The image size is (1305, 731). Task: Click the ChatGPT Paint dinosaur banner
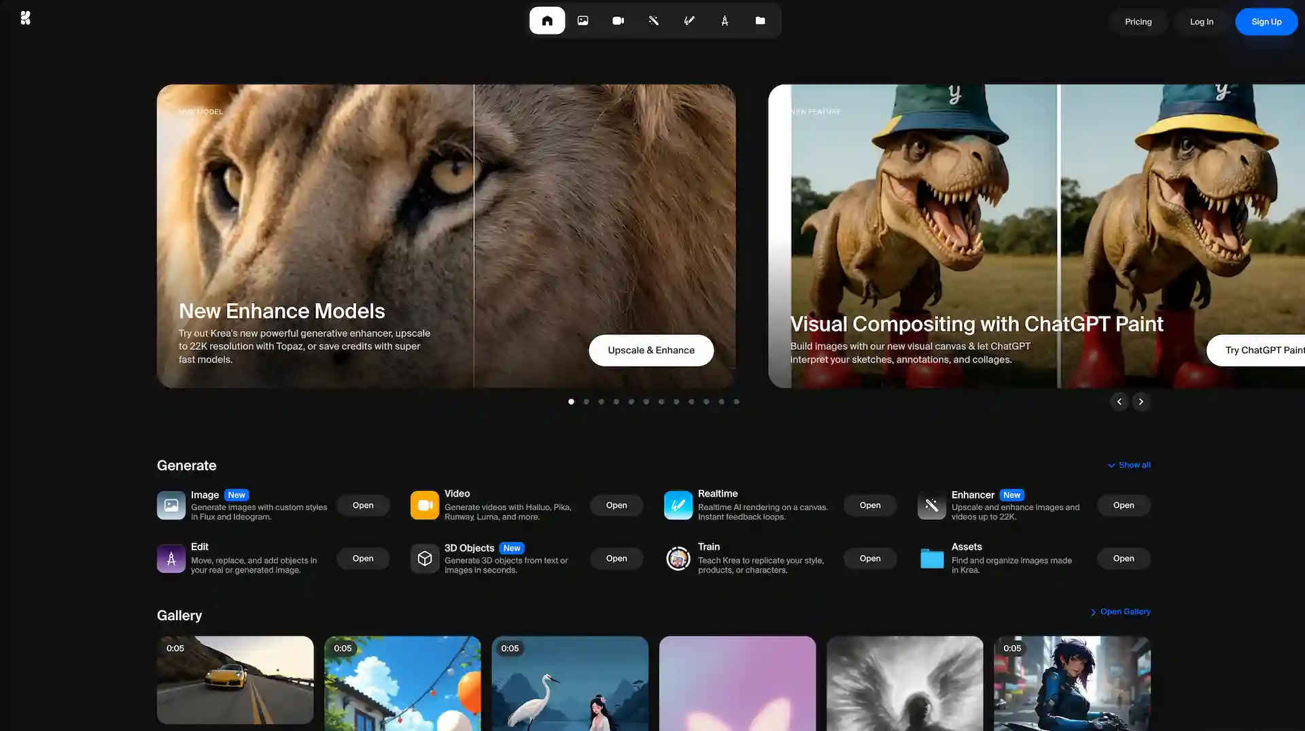[1037, 236]
